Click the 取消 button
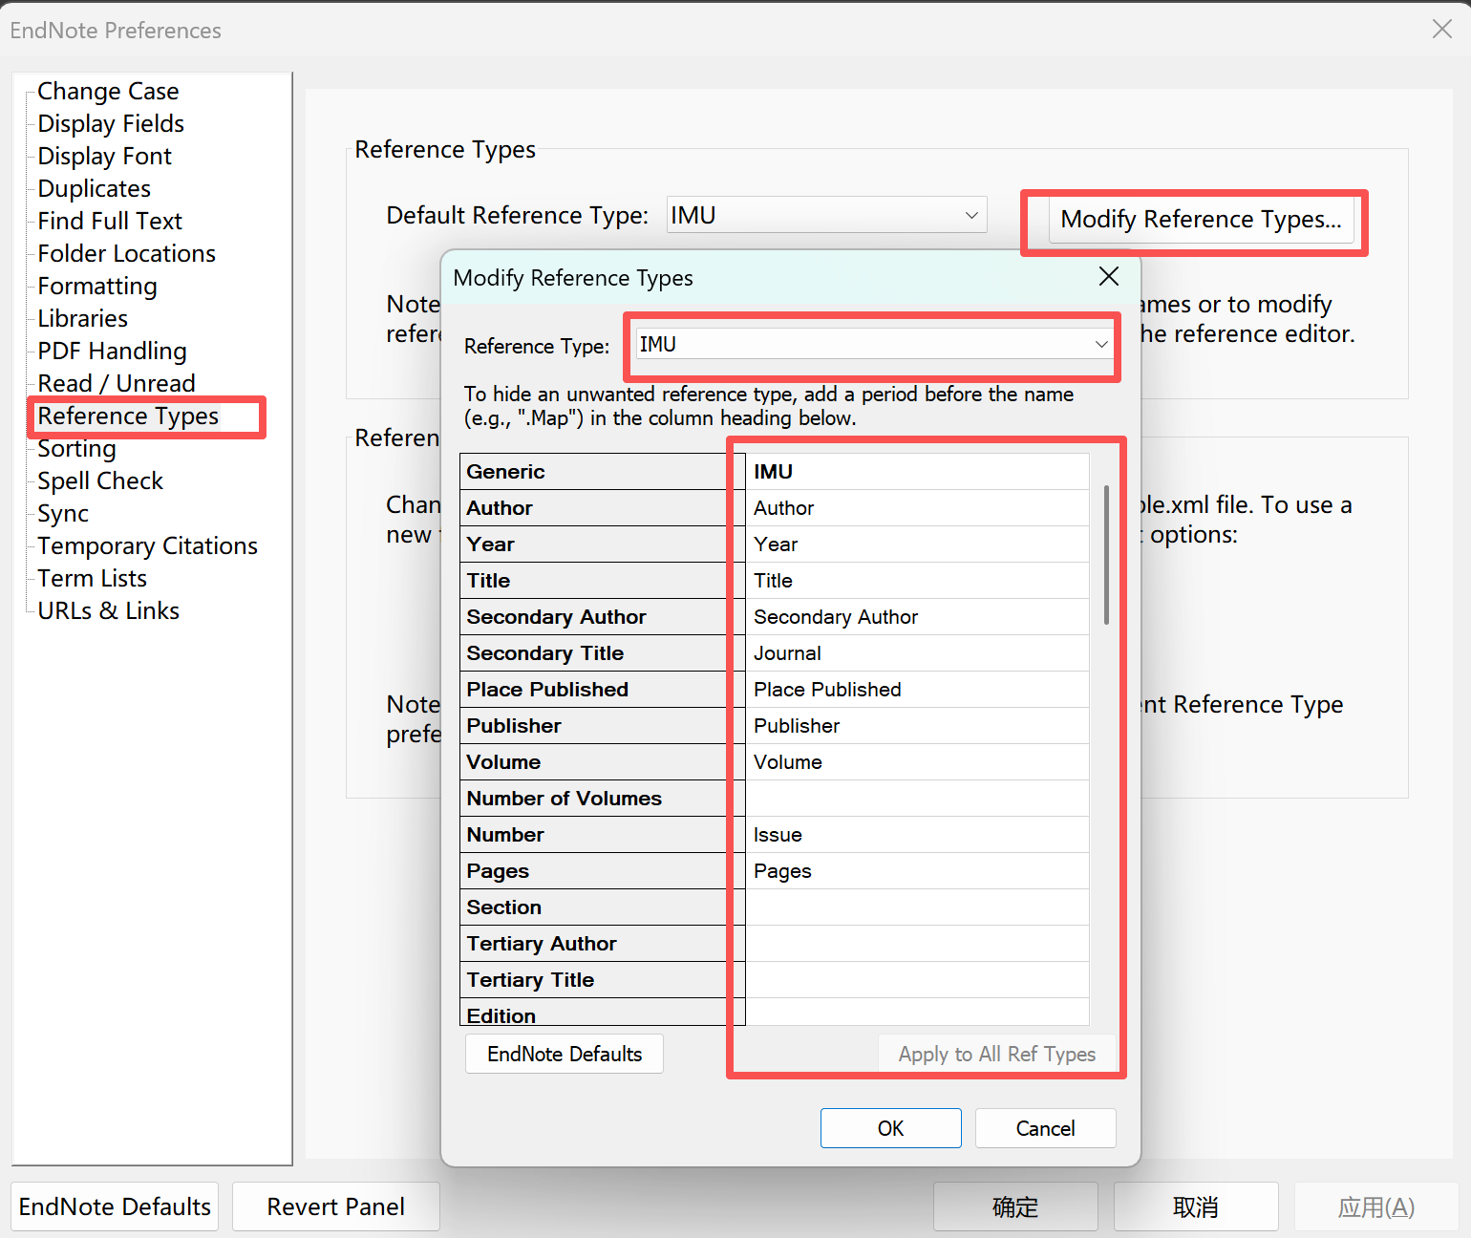The image size is (1471, 1238). 1196,1206
